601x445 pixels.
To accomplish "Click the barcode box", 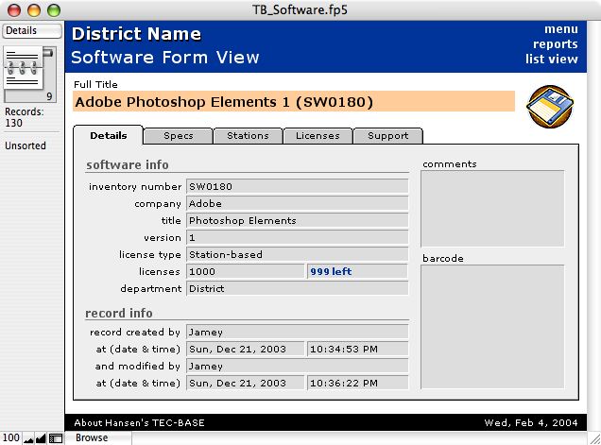I will tap(492, 327).
